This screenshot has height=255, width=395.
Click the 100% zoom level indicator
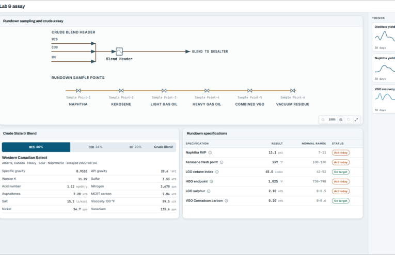coord(332,120)
